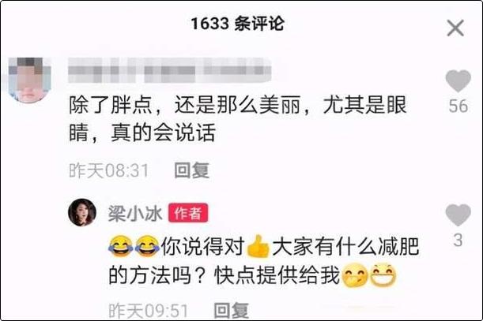Reply to the comment posted at 08:31
The image size is (483, 321).
[x=191, y=170]
